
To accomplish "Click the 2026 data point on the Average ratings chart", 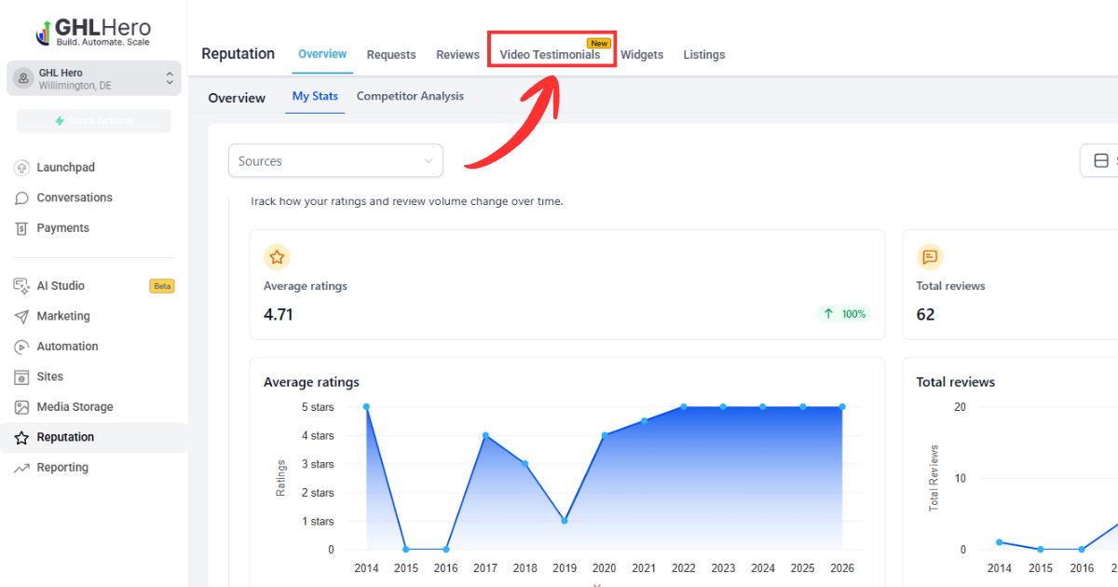I will click(842, 406).
